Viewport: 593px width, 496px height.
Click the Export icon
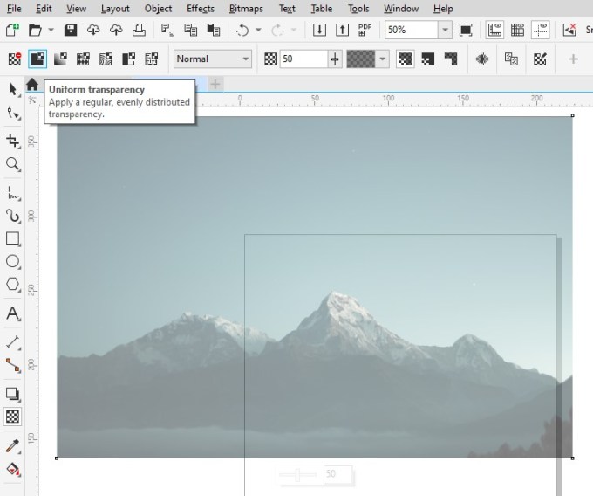click(342, 30)
